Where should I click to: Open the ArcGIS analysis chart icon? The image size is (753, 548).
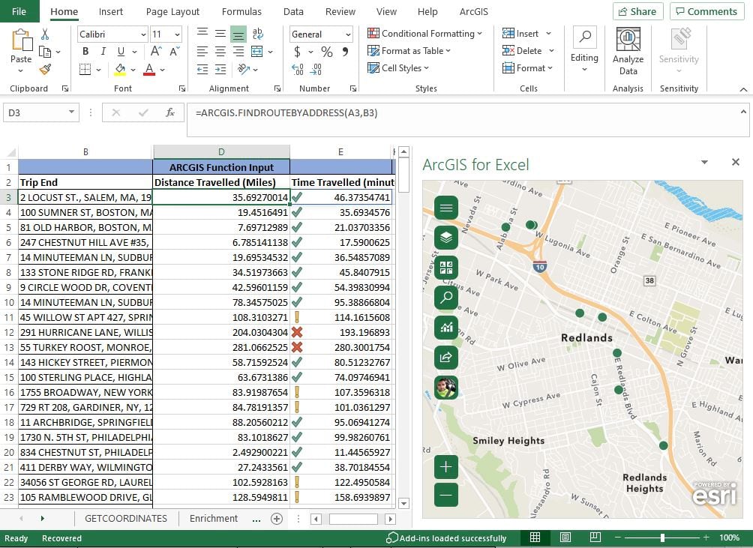(446, 328)
